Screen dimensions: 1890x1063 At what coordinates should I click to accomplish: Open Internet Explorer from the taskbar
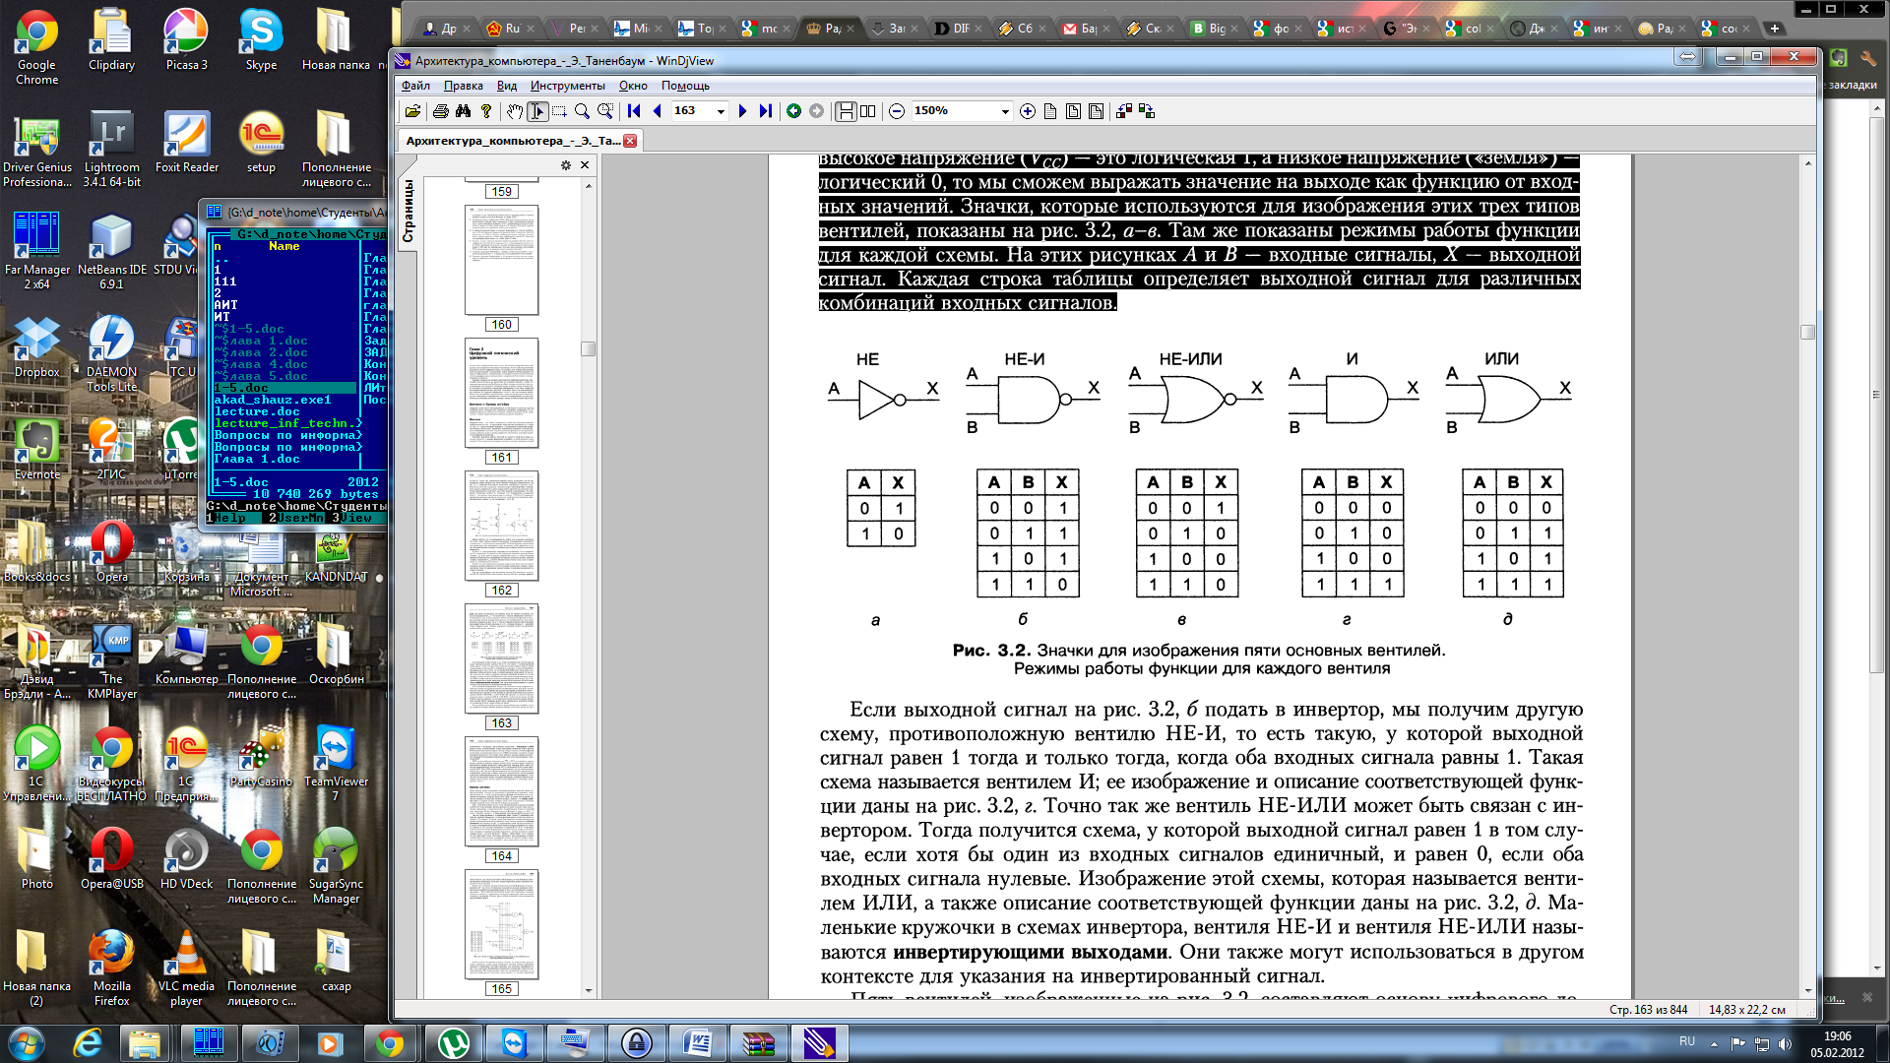coord(88,1042)
